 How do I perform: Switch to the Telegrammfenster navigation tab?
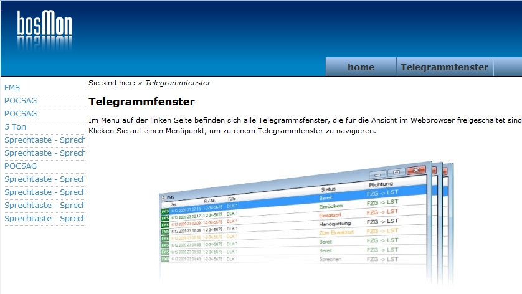tap(445, 67)
